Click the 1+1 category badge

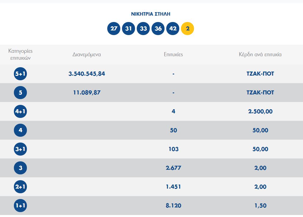point(20,206)
